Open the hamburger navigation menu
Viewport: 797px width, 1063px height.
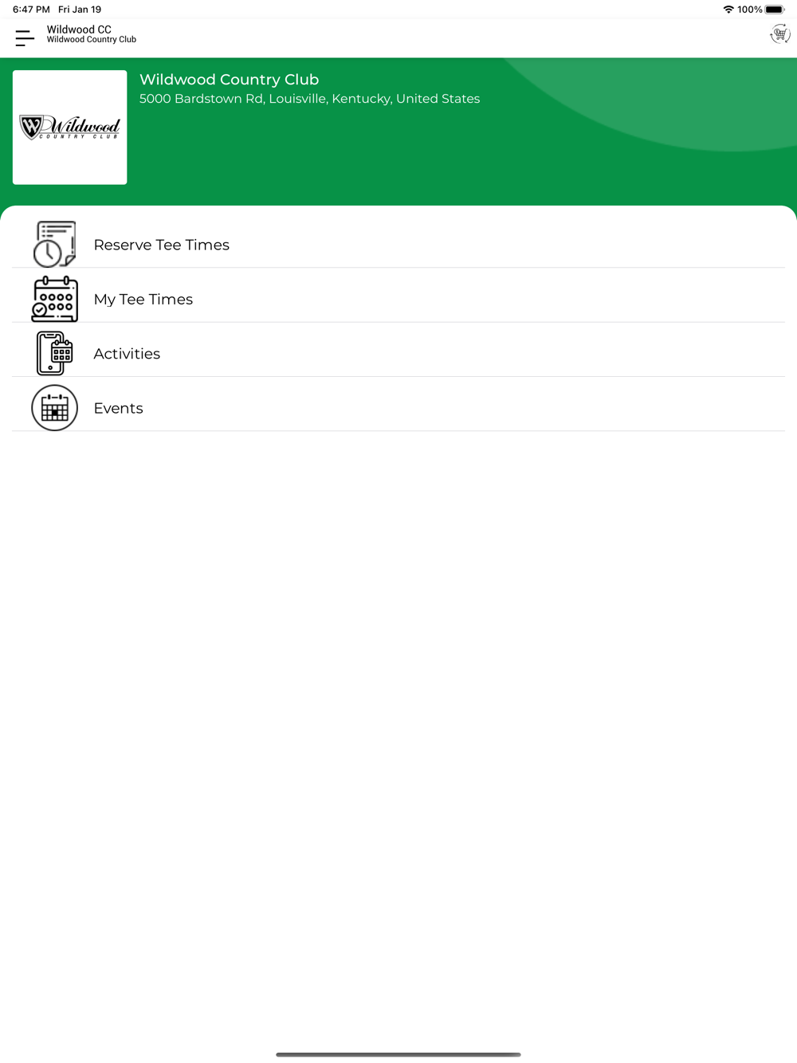(x=25, y=37)
